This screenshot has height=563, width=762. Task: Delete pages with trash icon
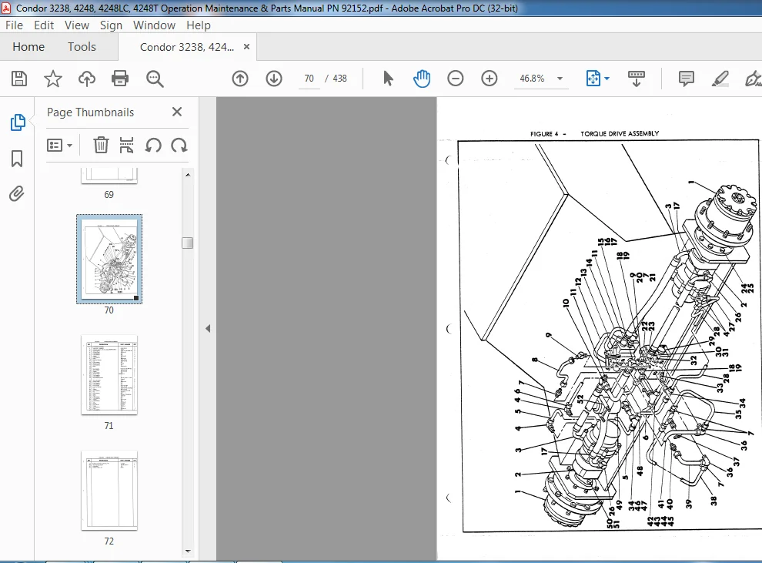pyautogui.click(x=101, y=145)
